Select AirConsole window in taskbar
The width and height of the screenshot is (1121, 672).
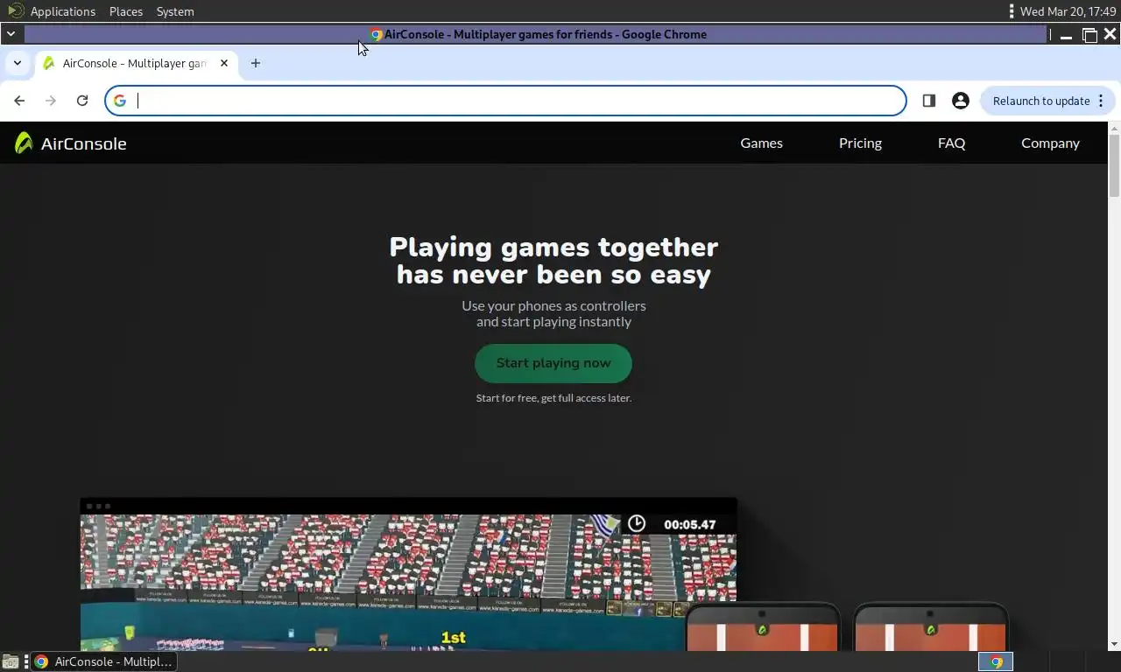(x=103, y=661)
